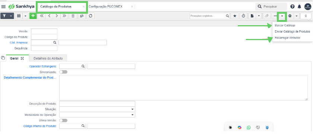
Task: Go to next record
Action: click(57, 16)
